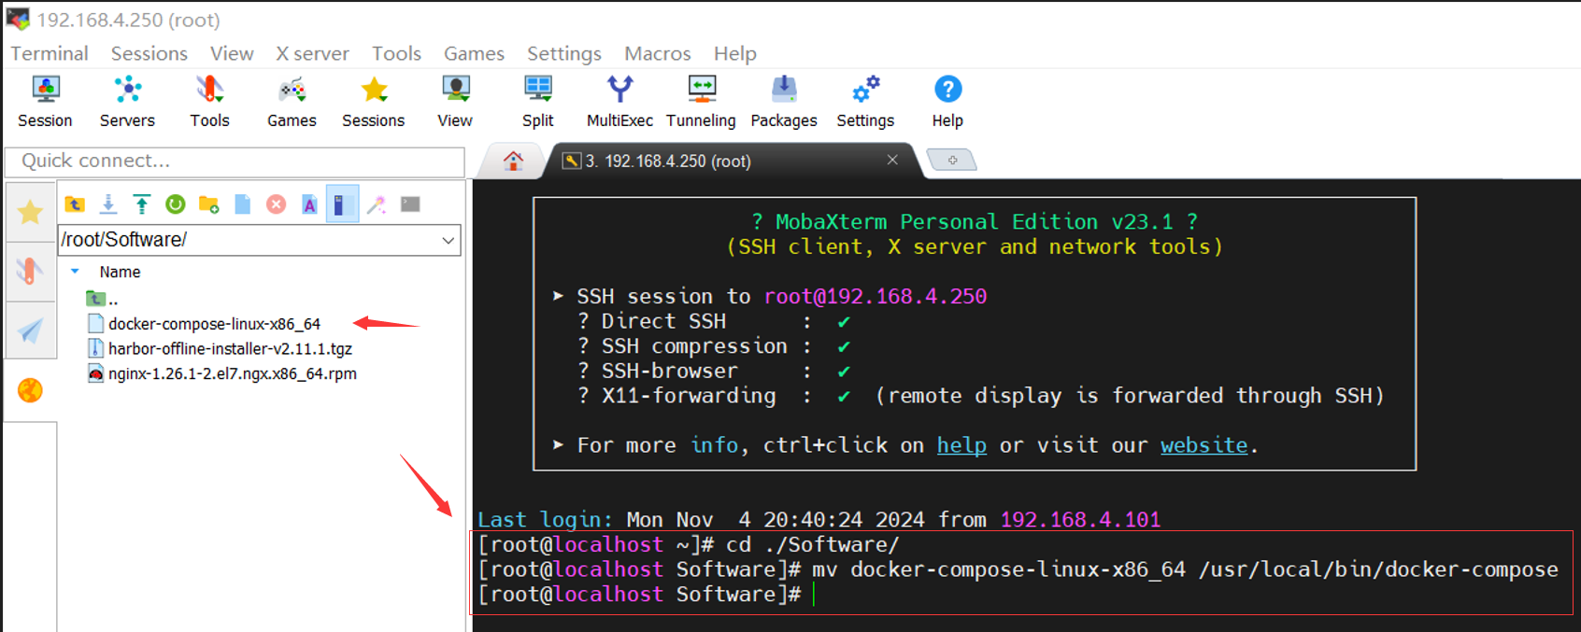Select harbor-offline-installer-v2.11.1.tgz file

click(x=230, y=348)
